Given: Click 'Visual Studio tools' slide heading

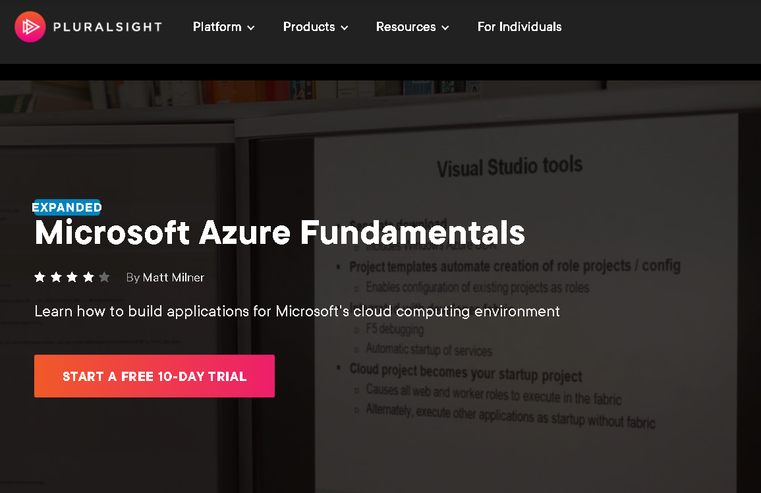Looking at the screenshot, I should tap(509, 167).
